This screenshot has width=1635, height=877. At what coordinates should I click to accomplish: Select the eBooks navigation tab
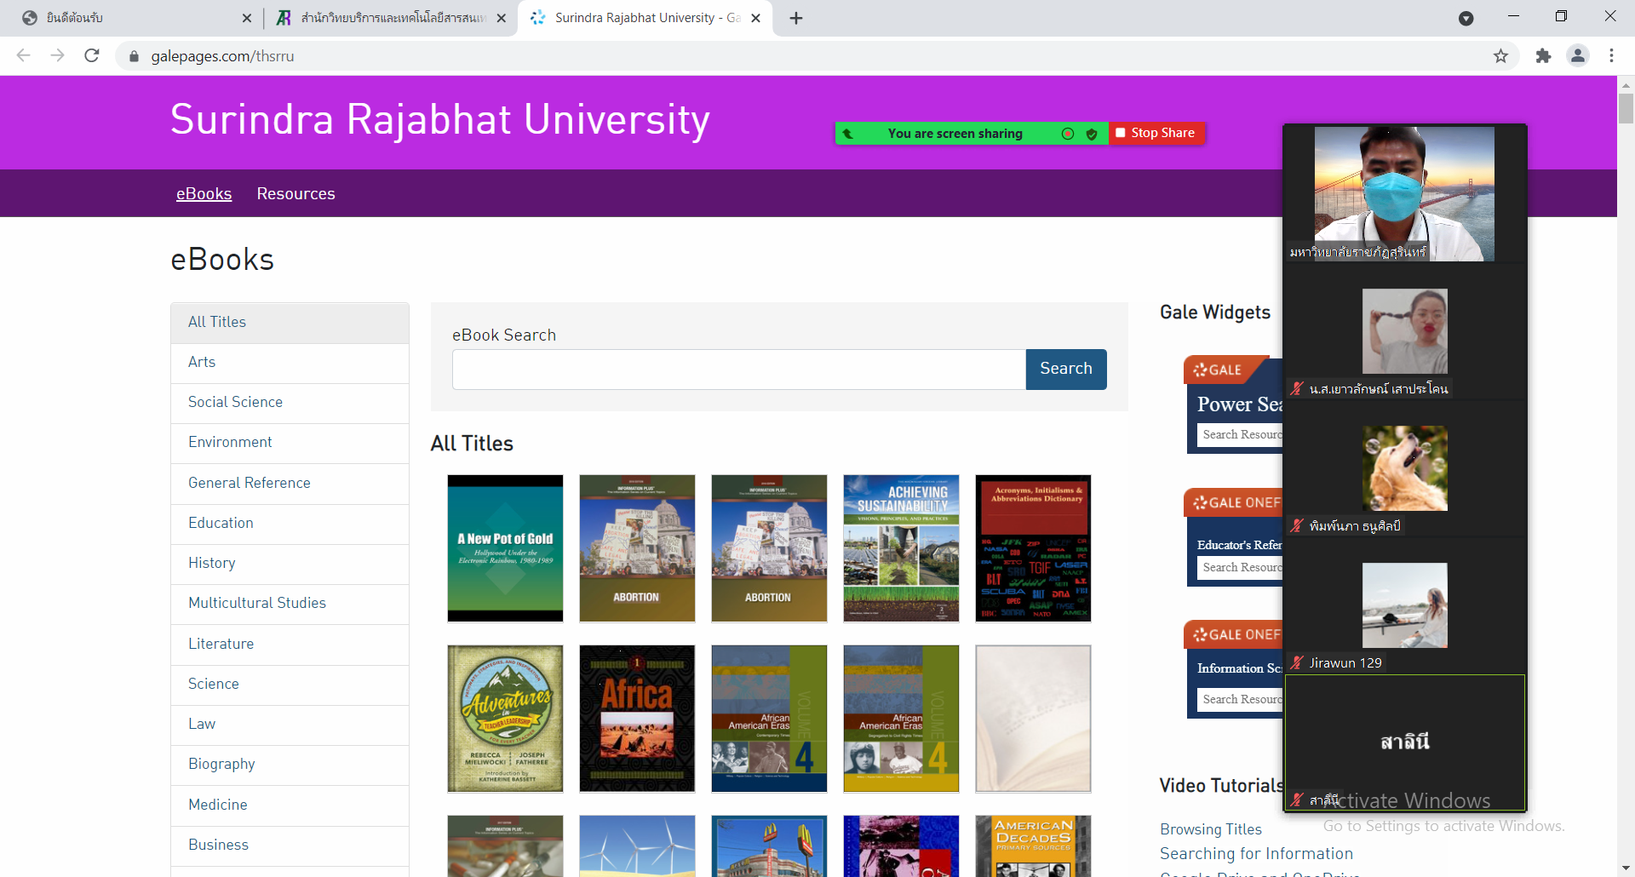[204, 193]
